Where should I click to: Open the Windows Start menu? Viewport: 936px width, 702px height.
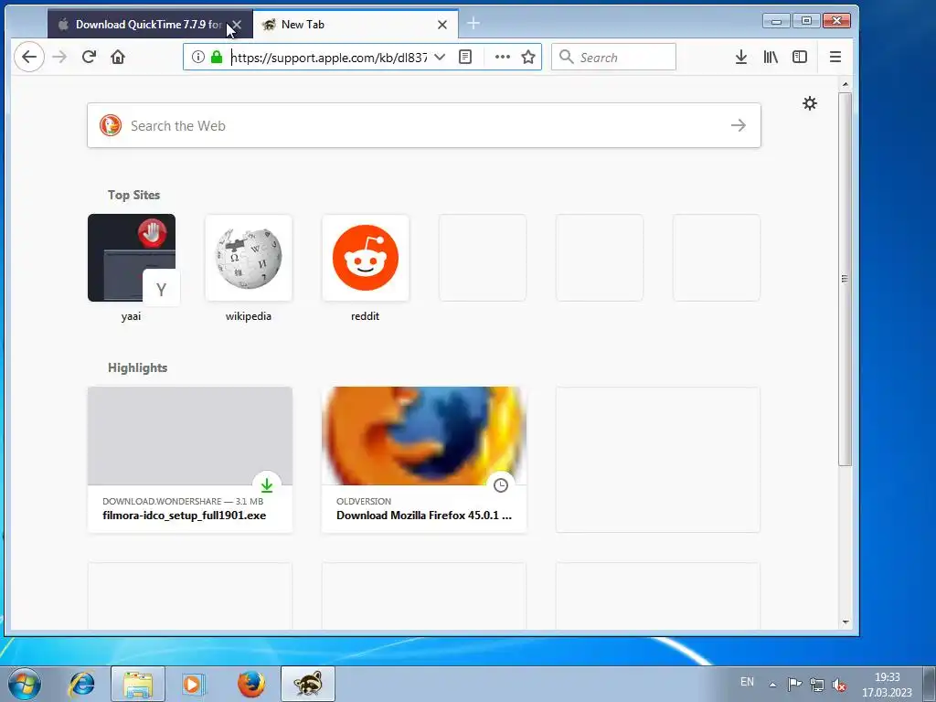(x=25, y=684)
